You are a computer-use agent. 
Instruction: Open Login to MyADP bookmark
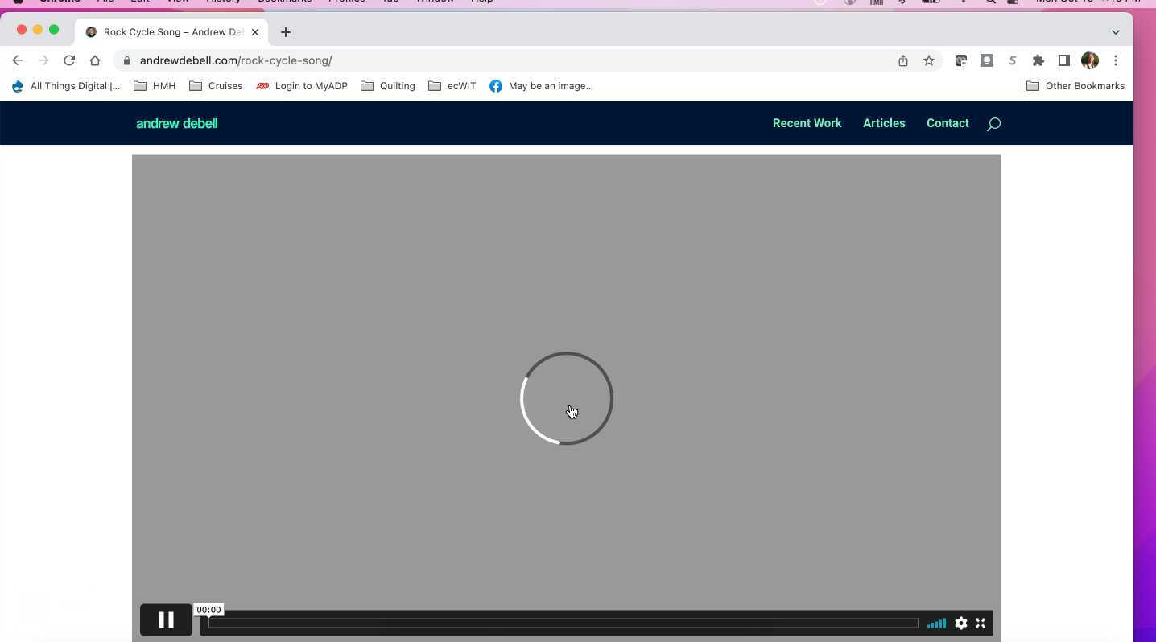coord(302,86)
